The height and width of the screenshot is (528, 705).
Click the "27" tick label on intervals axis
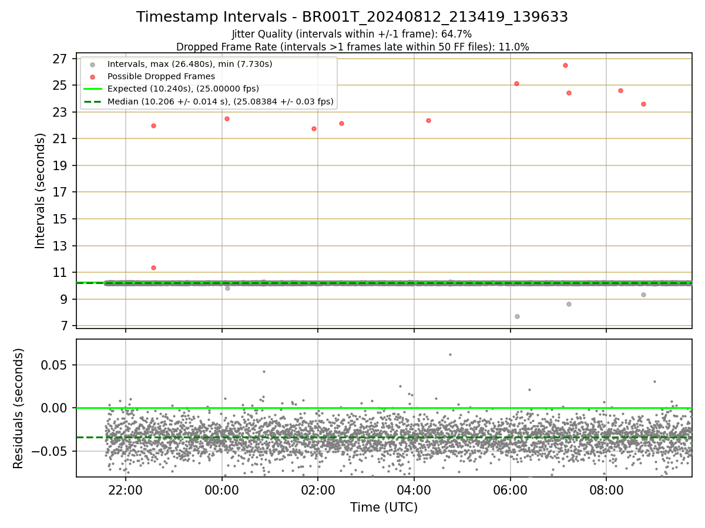(60, 59)
